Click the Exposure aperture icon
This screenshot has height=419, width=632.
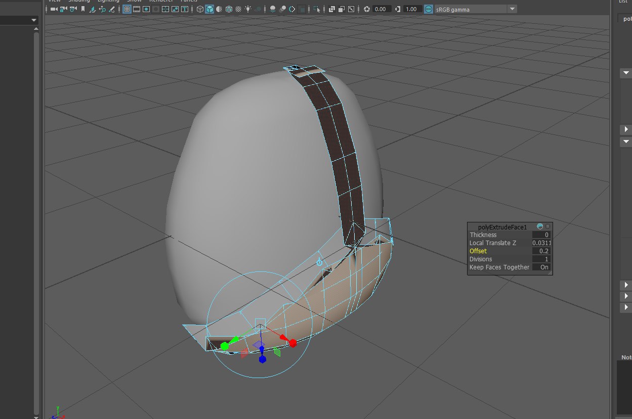click(367, 9)
